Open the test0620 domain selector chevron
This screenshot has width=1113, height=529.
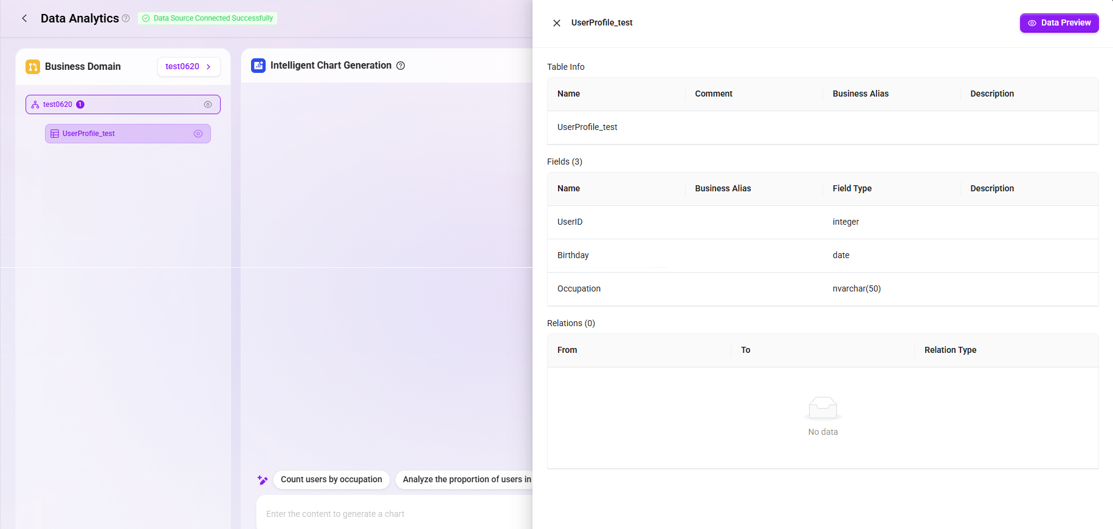[208, 67]
